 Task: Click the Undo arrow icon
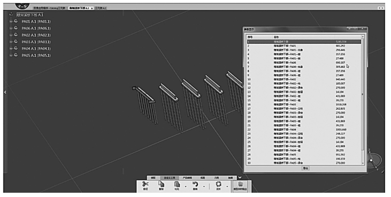coord(195,184)
